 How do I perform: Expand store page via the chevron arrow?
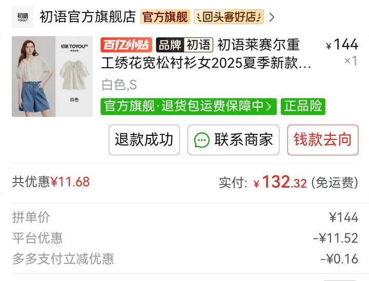click(272, 17)
